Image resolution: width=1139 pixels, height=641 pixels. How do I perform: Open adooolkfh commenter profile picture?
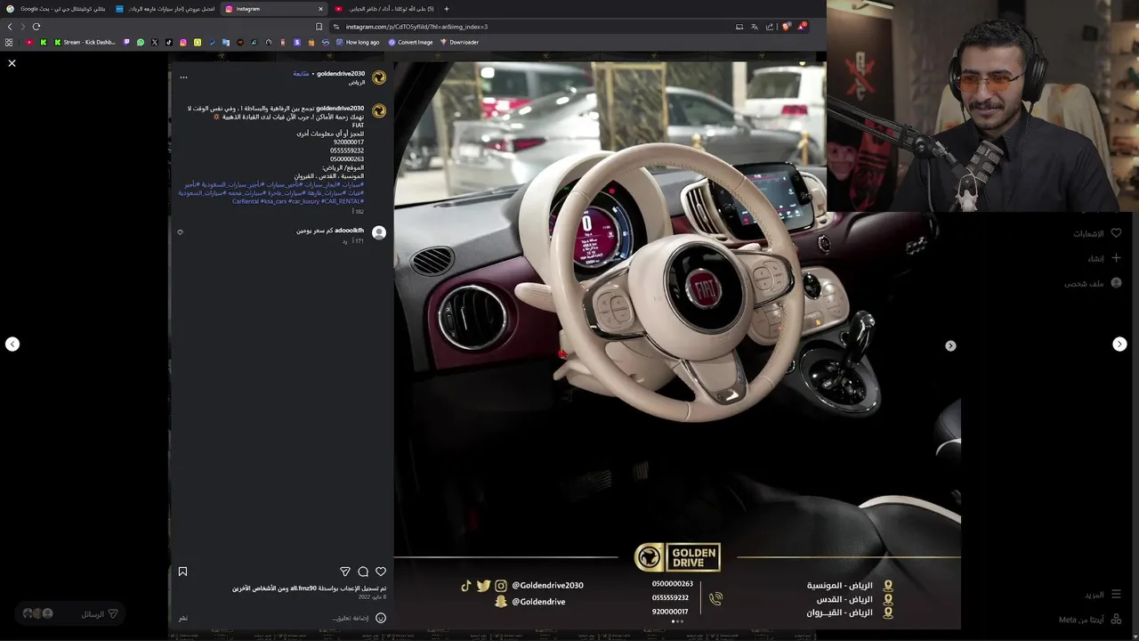[379, 232]
